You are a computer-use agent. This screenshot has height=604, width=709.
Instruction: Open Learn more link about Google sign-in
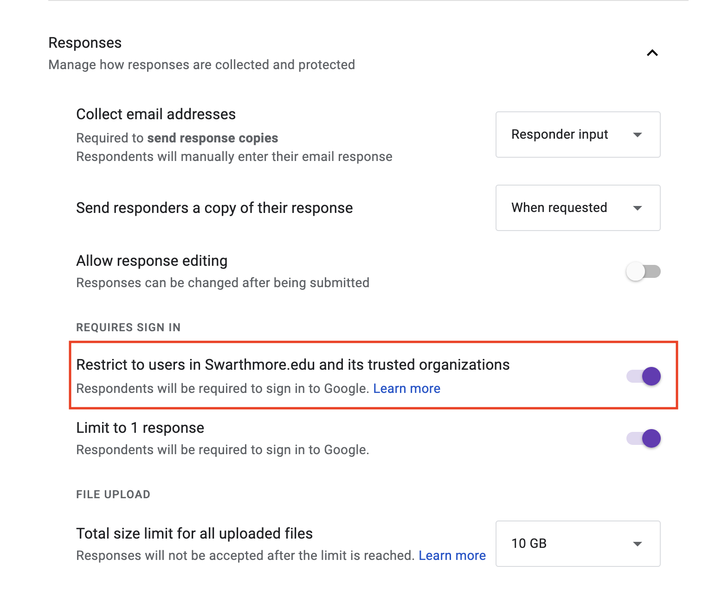tap(407, 389)
